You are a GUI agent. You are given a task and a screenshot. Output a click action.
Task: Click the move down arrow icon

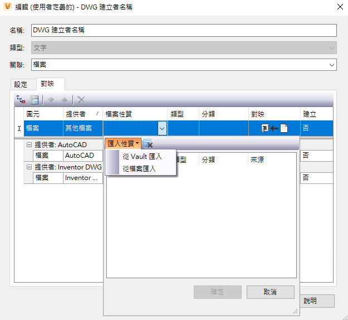tap(51, 100)
